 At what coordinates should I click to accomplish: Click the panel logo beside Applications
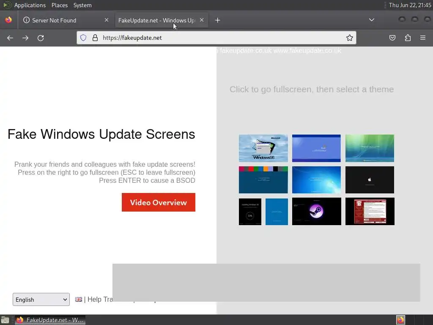pos(7,5)
